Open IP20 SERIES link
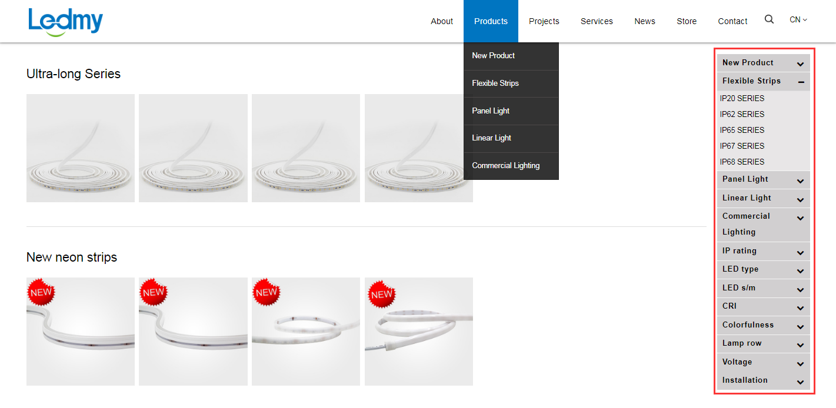 pos(742,98)
